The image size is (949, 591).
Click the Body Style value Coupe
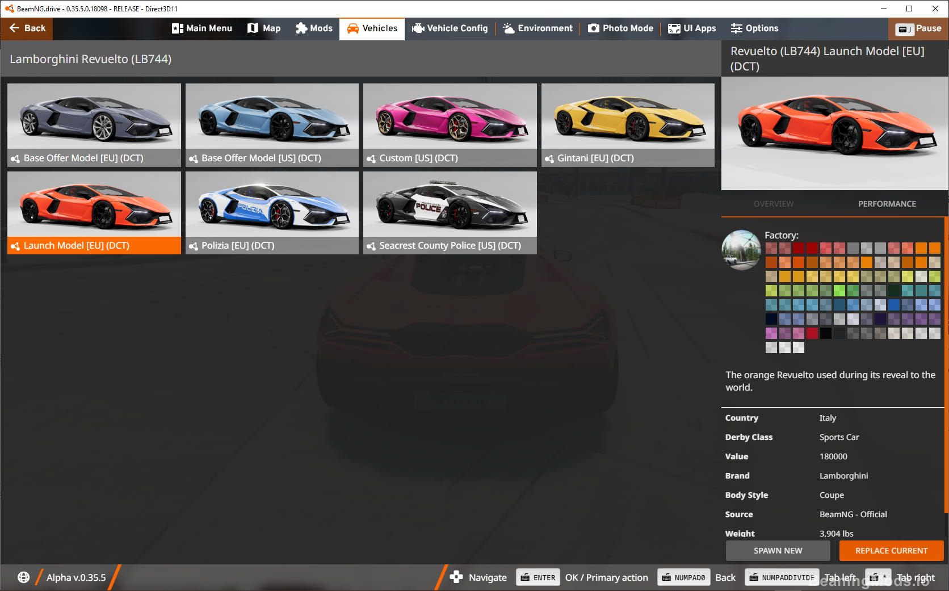point(832,495)
